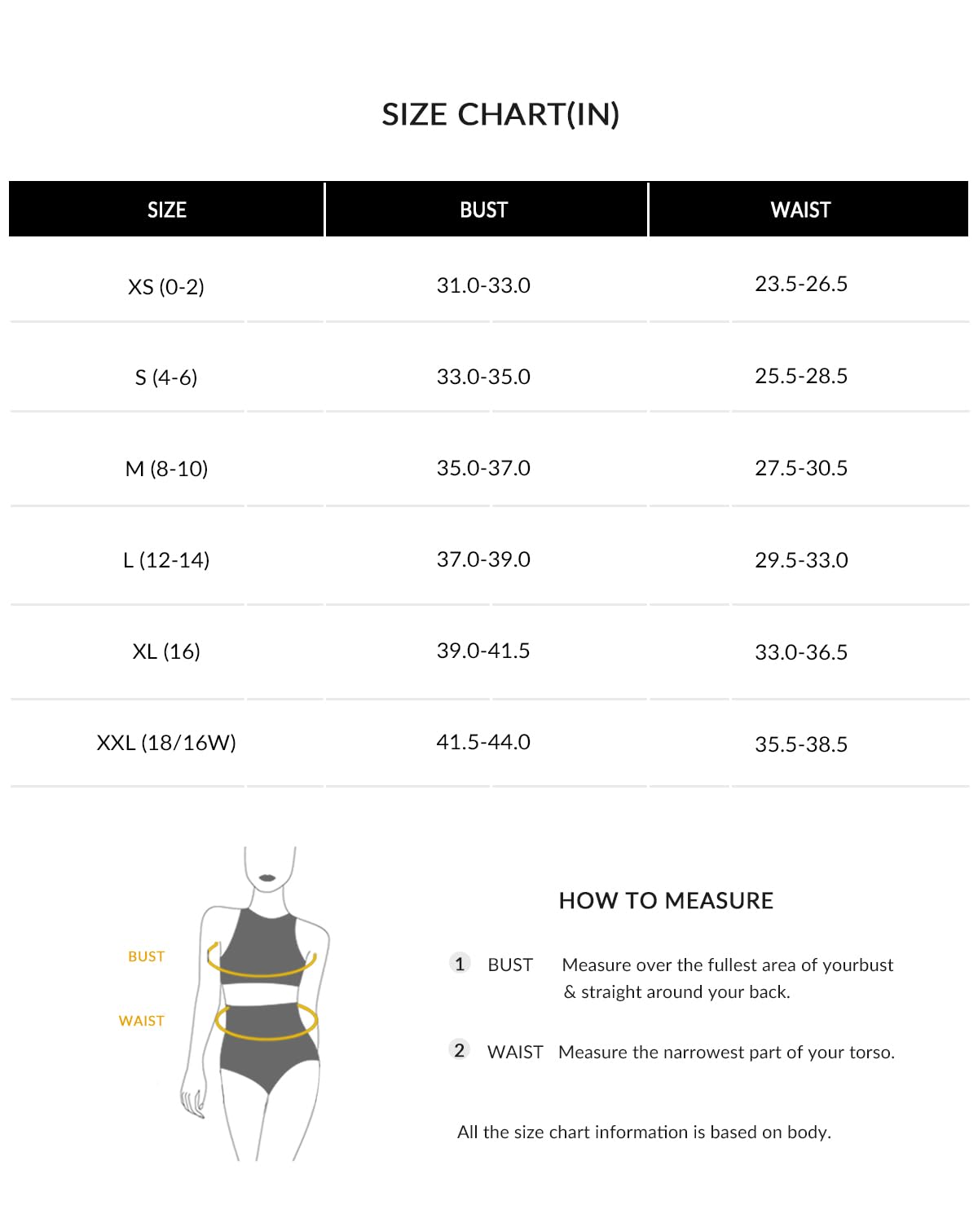Image resolution: width=978 pixels, height=1223 pixels.
Task: Click the size chart based on body note
Action: [644, 1132]
